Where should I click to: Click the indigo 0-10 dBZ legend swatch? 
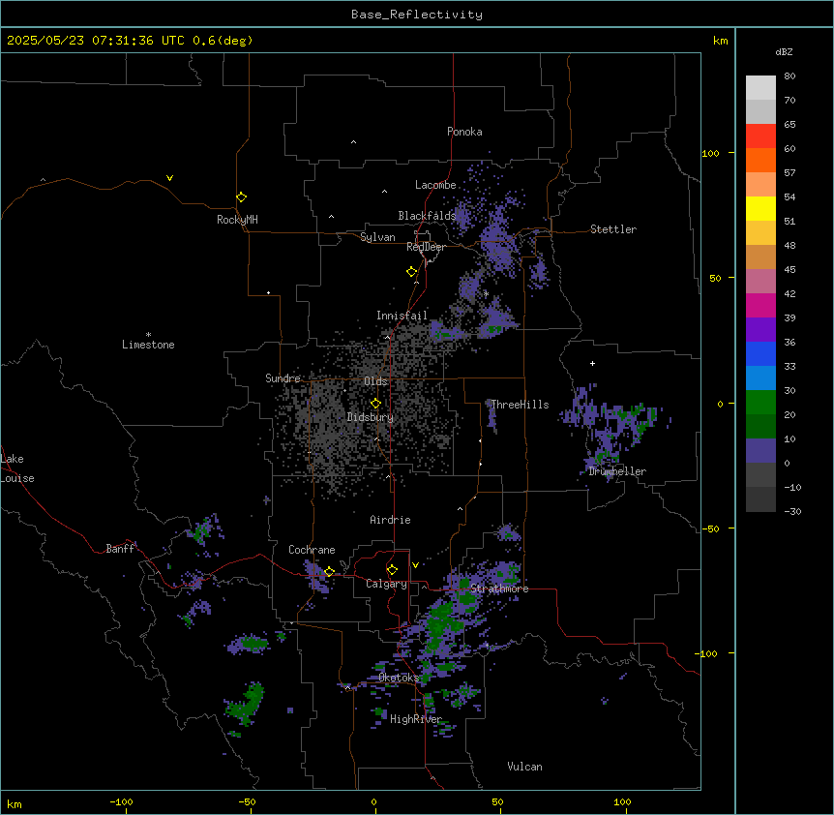760,451
